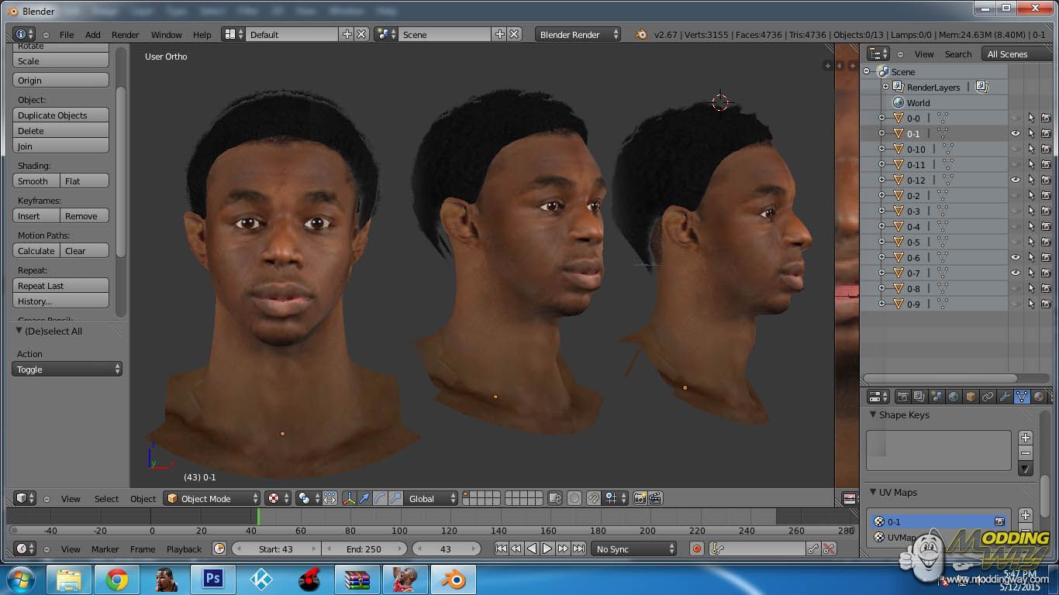Show object 0-2 via its visibility eye
Screen dimensions: 1059x595
coord(1016,195)
